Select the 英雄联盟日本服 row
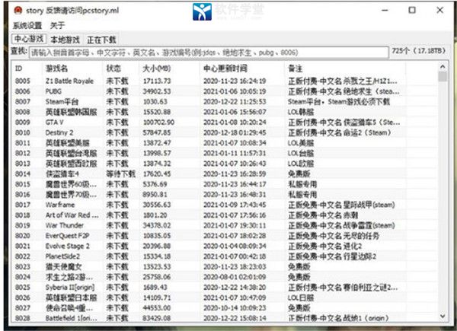This screenshot has height=331, width=457. pyautogui.click(x=224, y=298)
